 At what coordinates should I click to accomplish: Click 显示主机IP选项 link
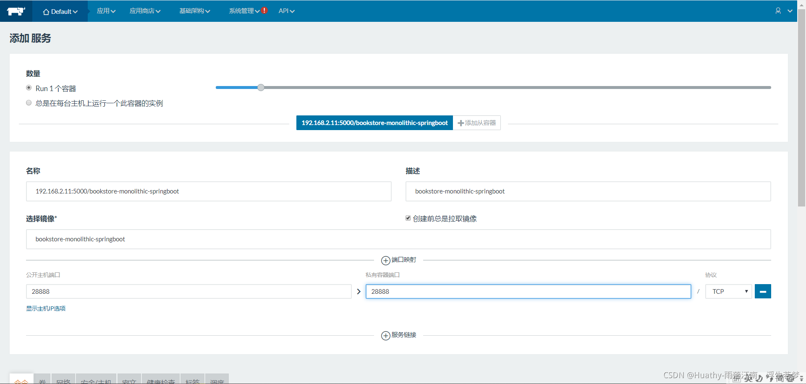pyautogui.click(x=46, y=308)
